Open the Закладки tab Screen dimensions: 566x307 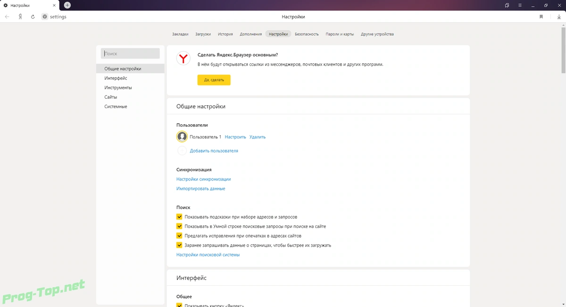(180, 34)
